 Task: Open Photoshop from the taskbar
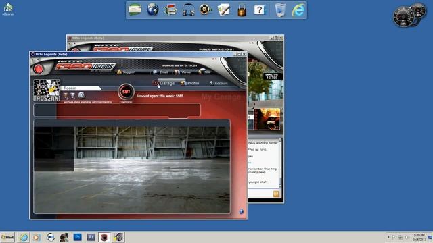click(x=78, y=237)
